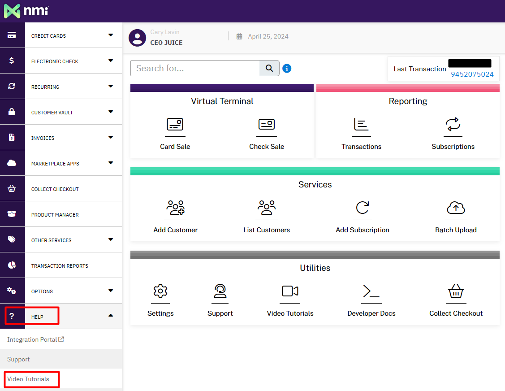
Task: Select the Transaction Reports sidebar label
Action: click(x=60, y=266)
